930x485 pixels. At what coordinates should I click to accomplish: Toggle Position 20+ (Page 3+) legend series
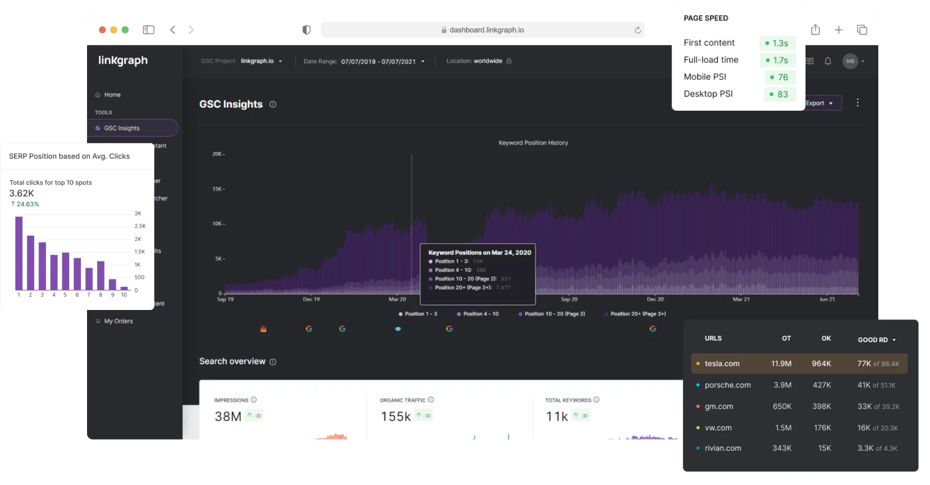tap(635, 314)
